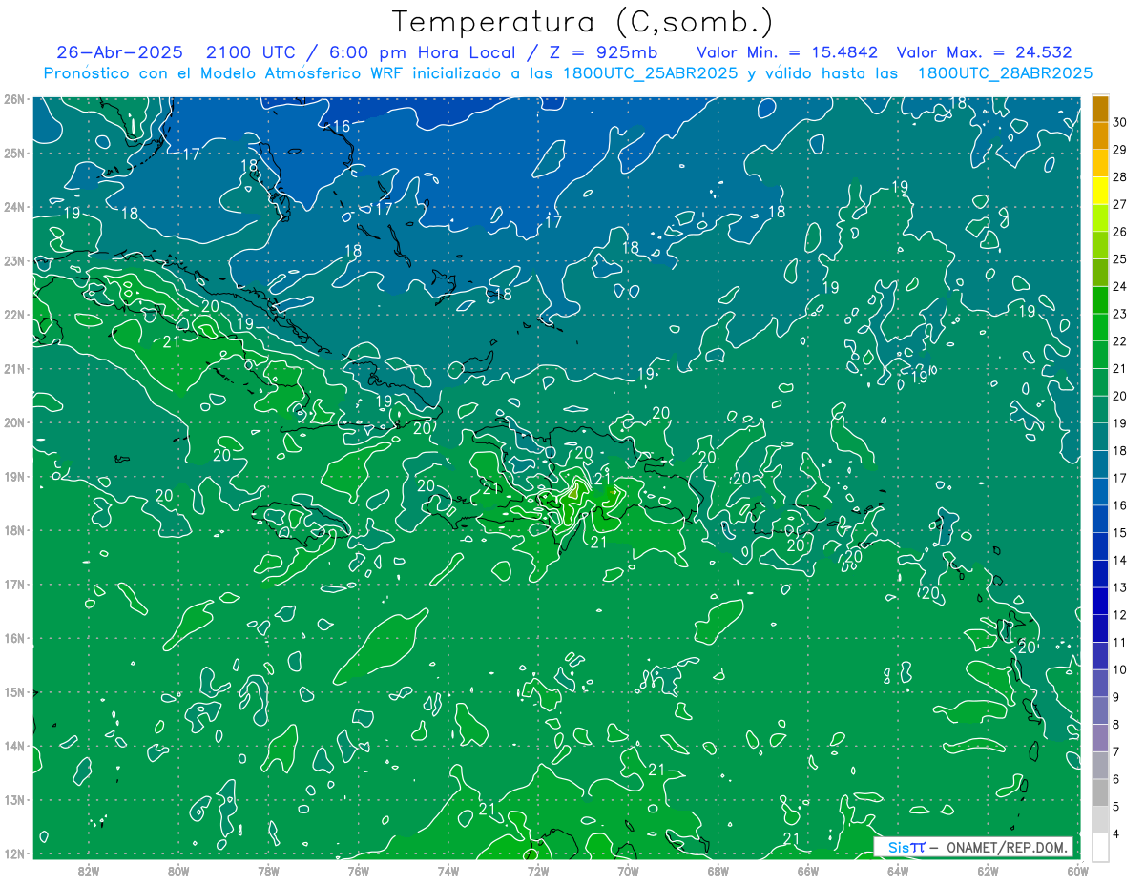Click the "16" contour label on the map

coord(341,126)
